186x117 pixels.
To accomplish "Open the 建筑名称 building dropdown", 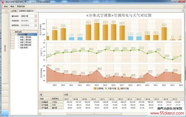I will [36, 16].
